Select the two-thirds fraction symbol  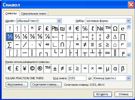(x=17, y=37)
